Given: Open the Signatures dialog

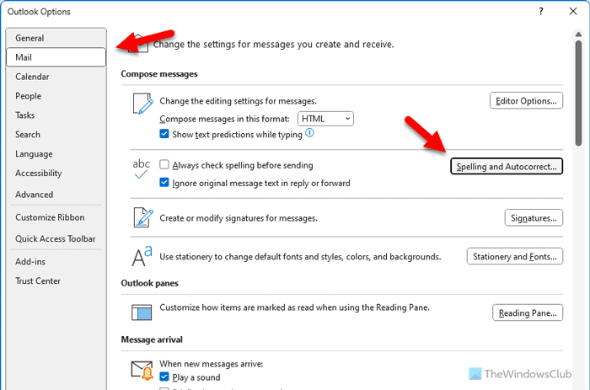Looking at the screenshot, I should [534, 218].
